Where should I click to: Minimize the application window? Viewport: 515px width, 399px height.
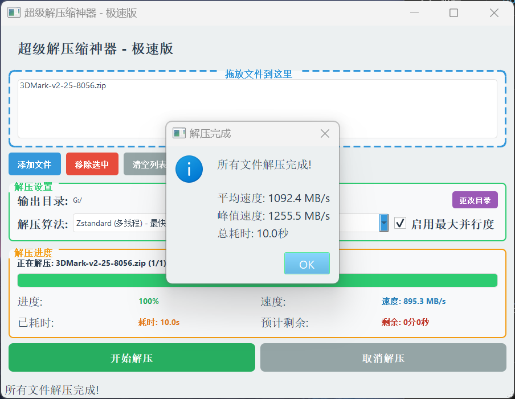[414, 12]
